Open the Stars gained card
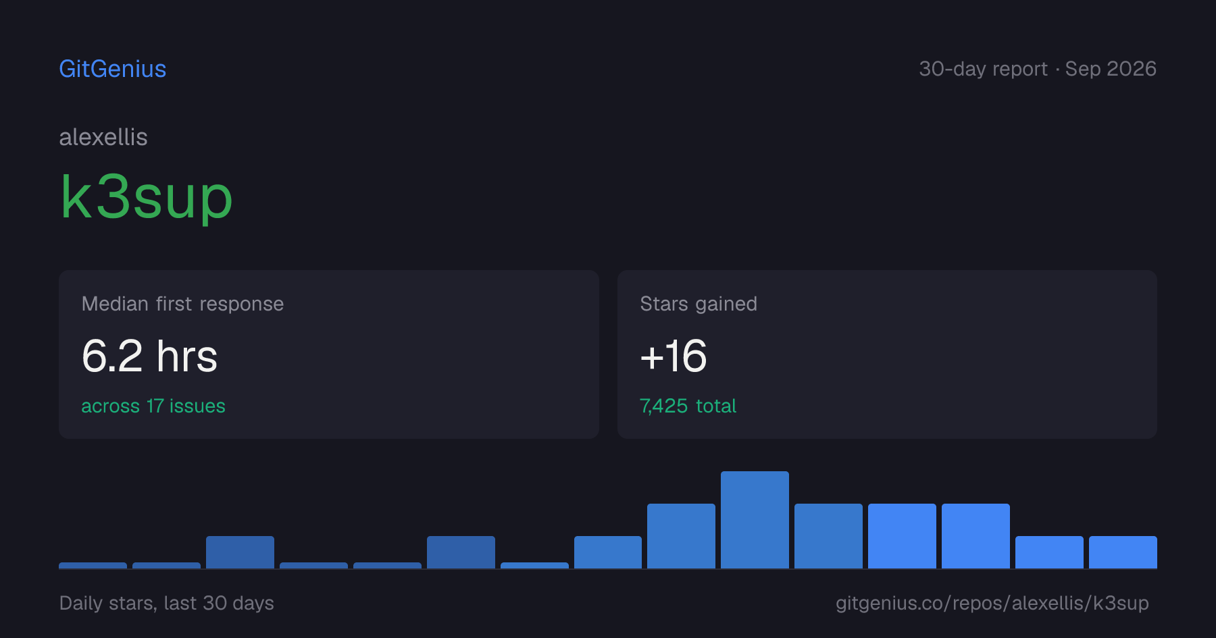This screenshot has height=638, width=1216. [x=887, y=354]
